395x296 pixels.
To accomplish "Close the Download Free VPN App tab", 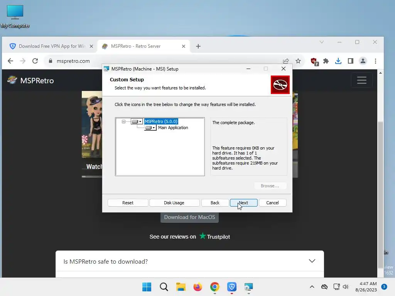I will pos(91,46).
